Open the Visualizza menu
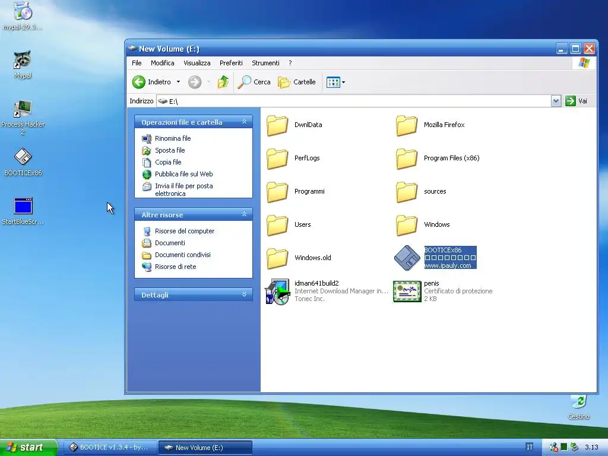Image resolution: width=608 pixels, height=456 pixels. click(197, 63)
